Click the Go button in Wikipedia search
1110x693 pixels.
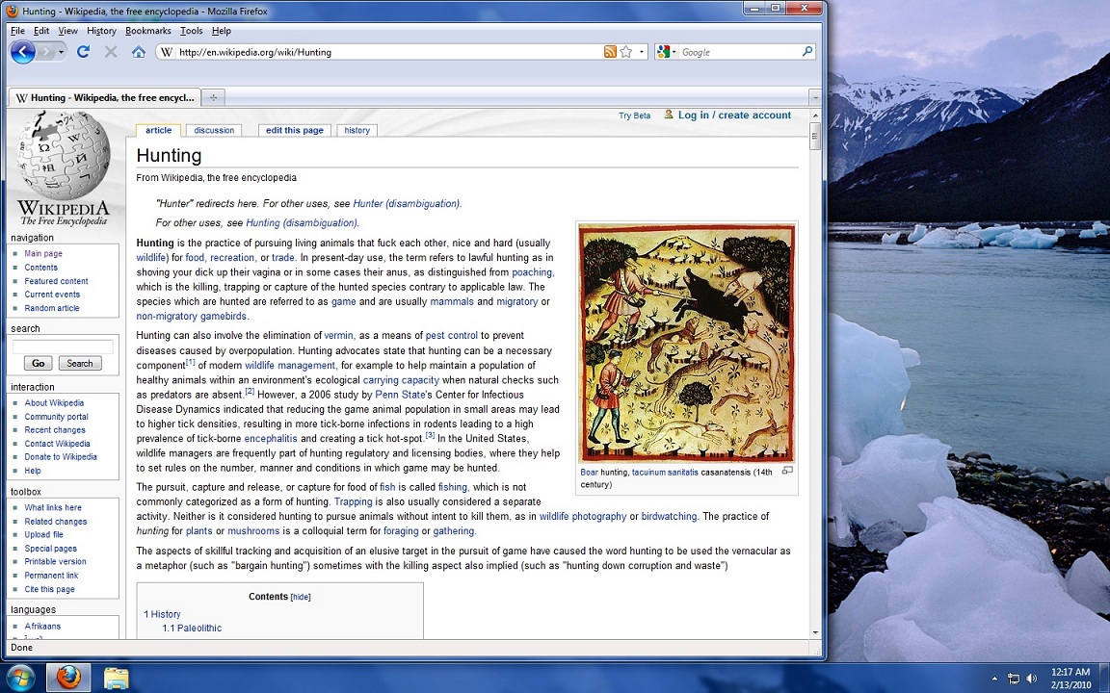(39, 363)
